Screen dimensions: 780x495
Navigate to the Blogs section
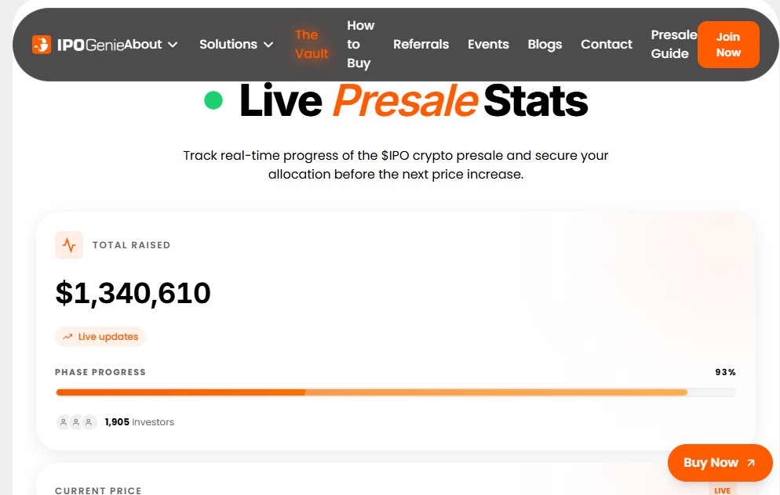(x=545, y=45)
